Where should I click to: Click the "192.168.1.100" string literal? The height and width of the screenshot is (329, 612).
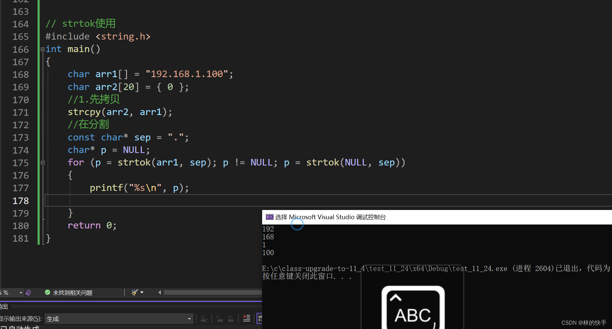point(187,74)
